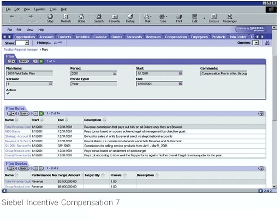Click the Stop icon in browser toolbar
The image size is (280, 222).
click(x=50, y=16)
